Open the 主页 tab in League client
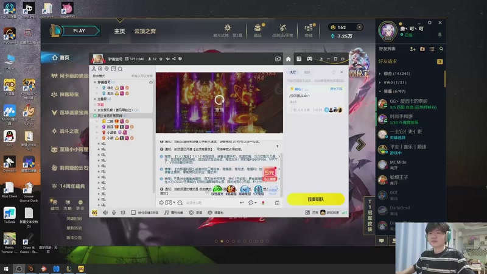The width and height of the screenshot is (487, 274). pyautogui.click(x=119, y=31)
